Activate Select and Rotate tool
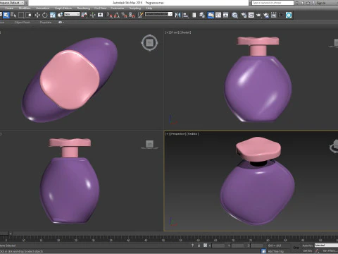 pyautogui.click(x=45, y=15)
